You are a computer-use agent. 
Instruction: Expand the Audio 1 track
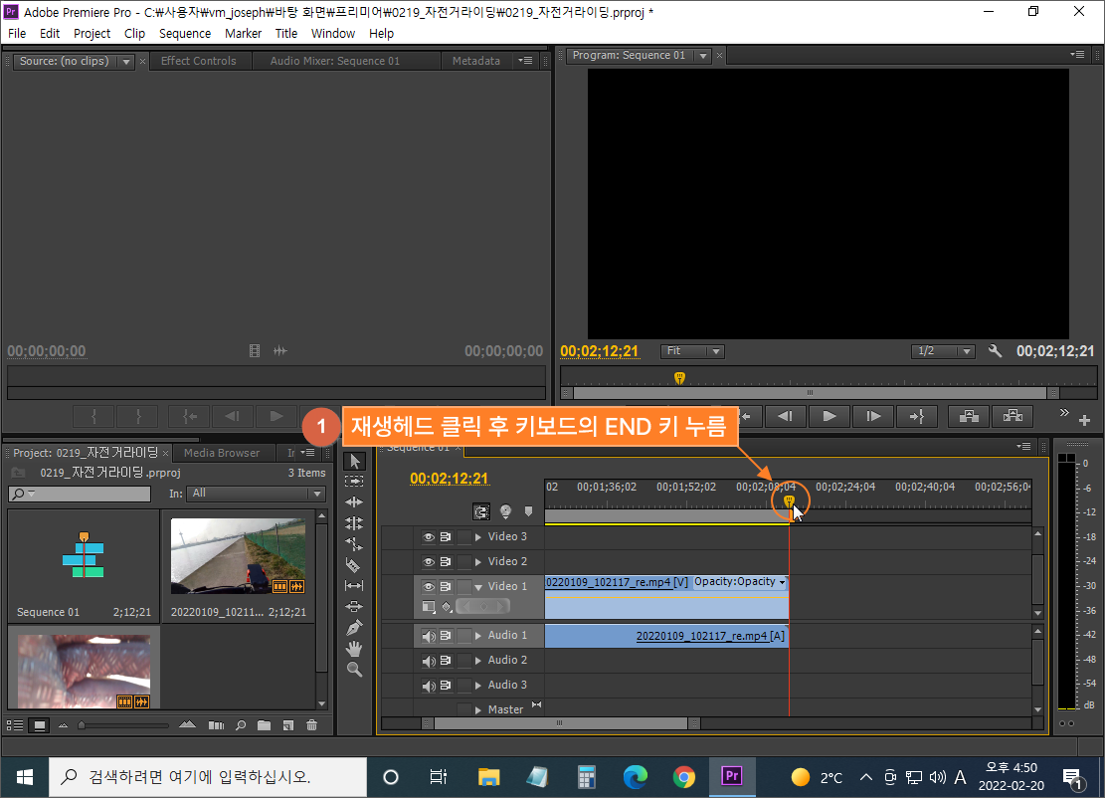point(478,636)
